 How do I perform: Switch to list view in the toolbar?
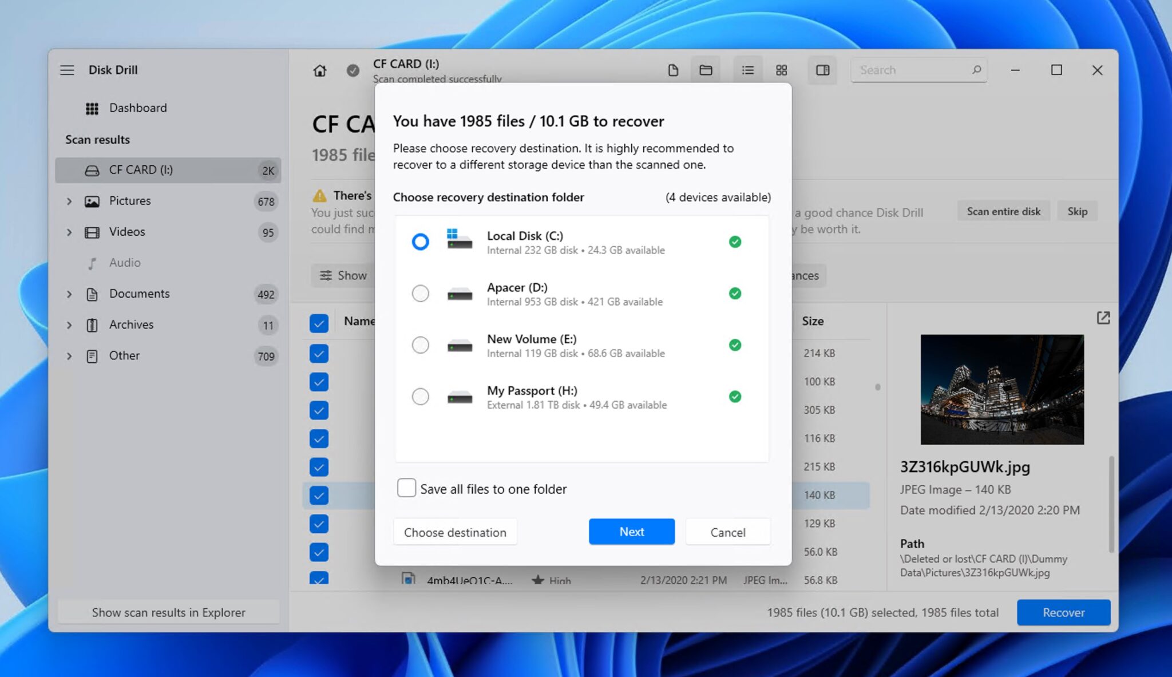[747, 70]
